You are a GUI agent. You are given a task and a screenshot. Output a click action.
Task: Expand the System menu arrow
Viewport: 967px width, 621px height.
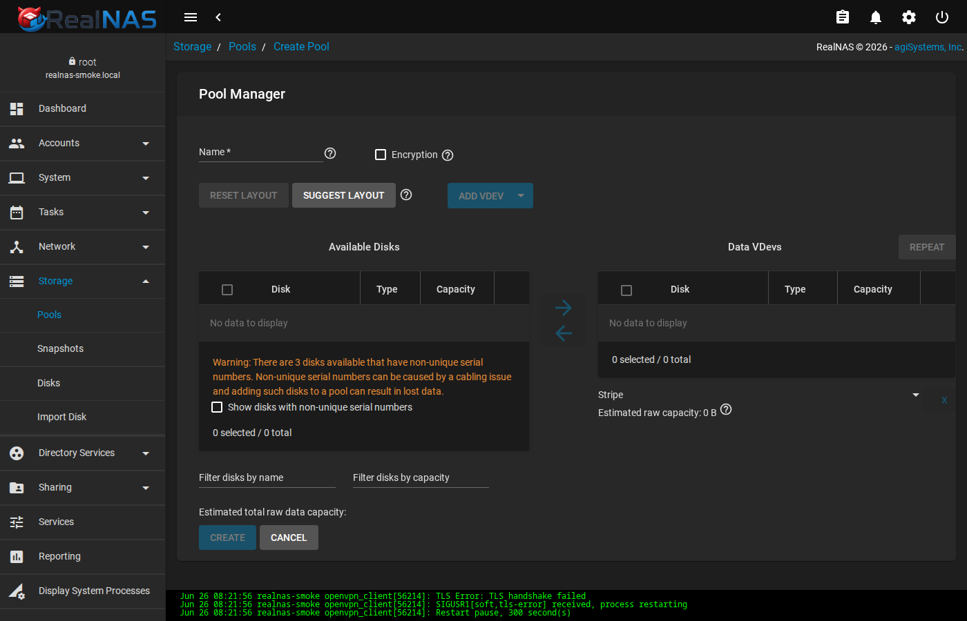point(146,178)
